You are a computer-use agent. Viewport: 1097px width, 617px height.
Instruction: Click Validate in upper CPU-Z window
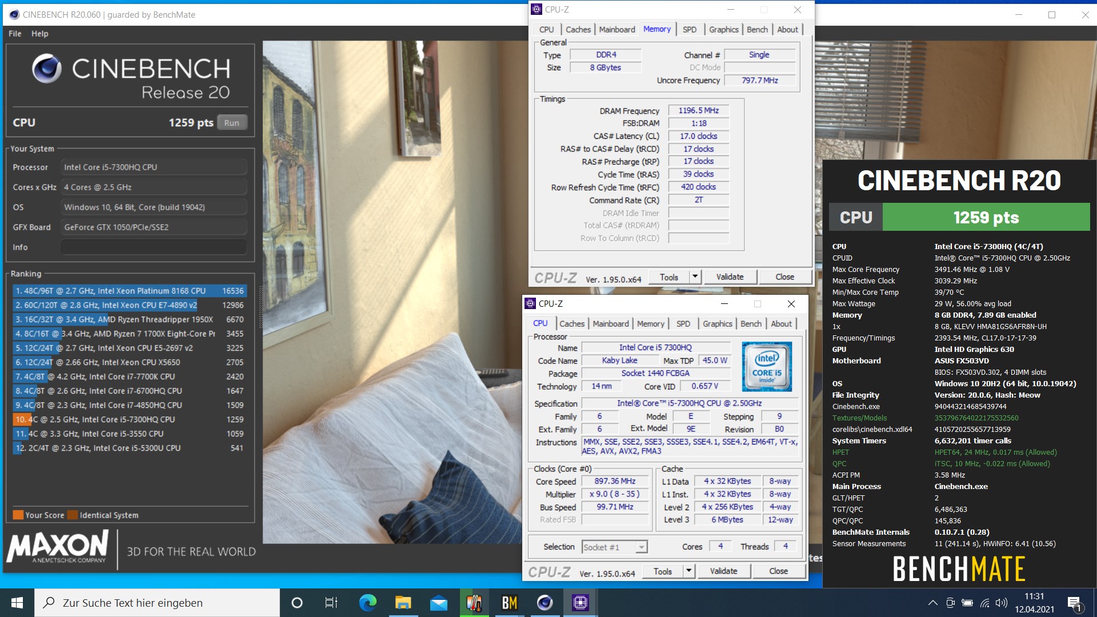click(x=730, y=277)
